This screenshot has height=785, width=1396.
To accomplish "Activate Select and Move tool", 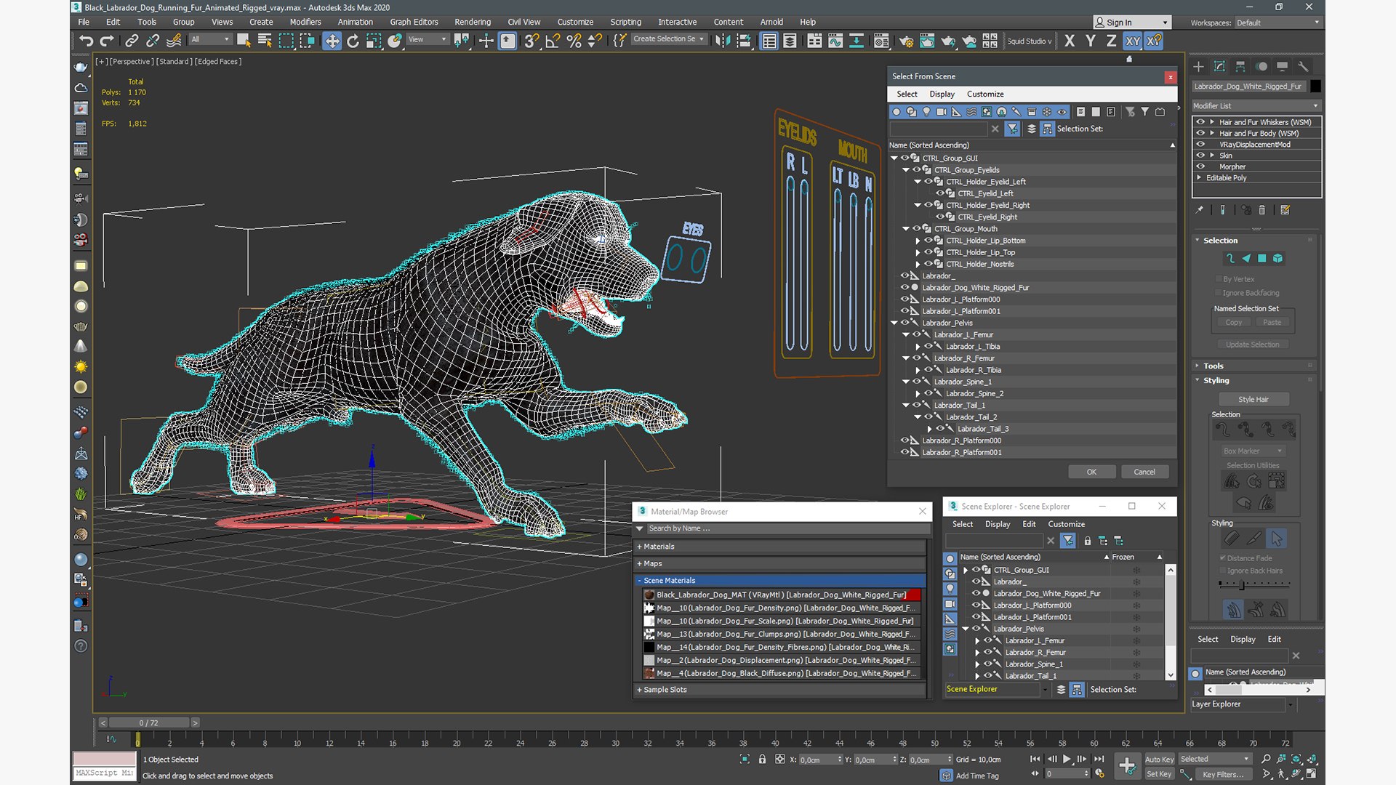I will point(332,41).
